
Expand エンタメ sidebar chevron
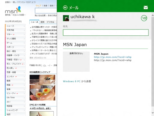[24, 77]
